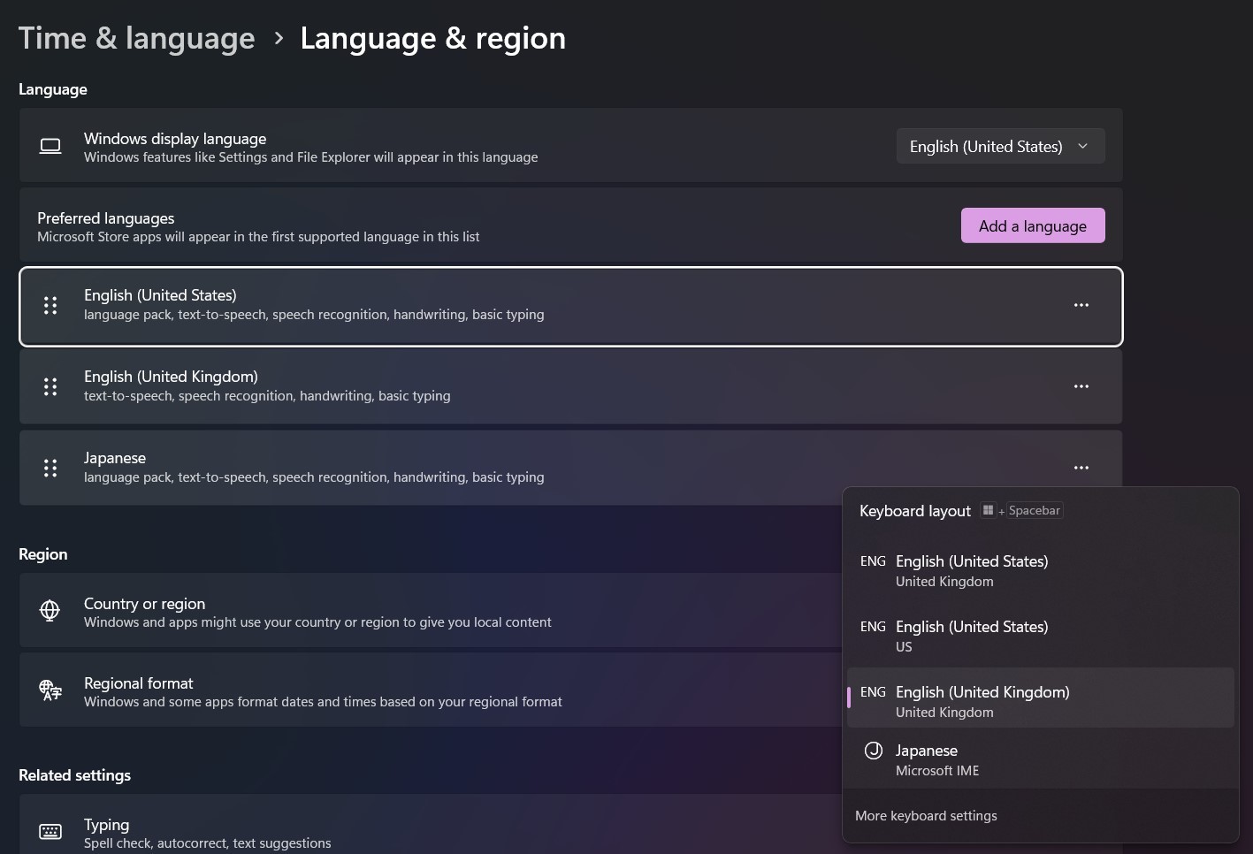
Task: Select English (United States) US keyboard layout
Action: (1040, 636)
